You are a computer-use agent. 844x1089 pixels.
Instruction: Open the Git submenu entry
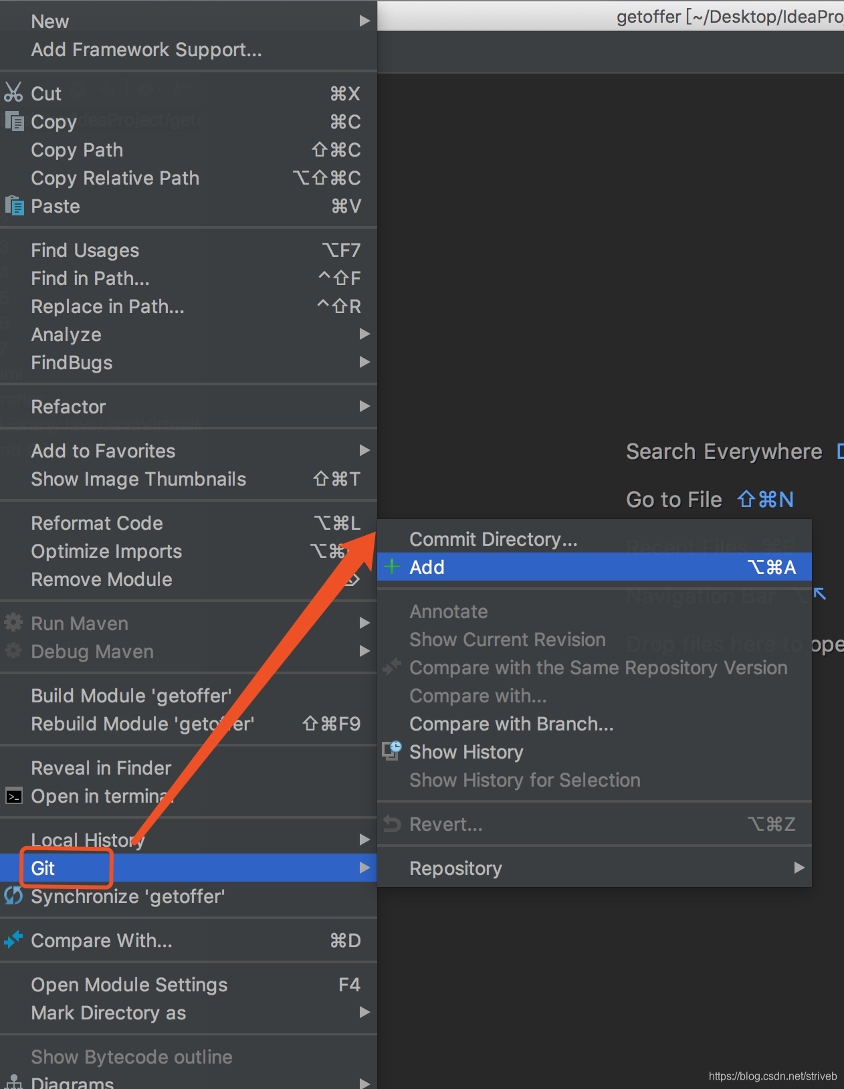click(x=189, y=868)
